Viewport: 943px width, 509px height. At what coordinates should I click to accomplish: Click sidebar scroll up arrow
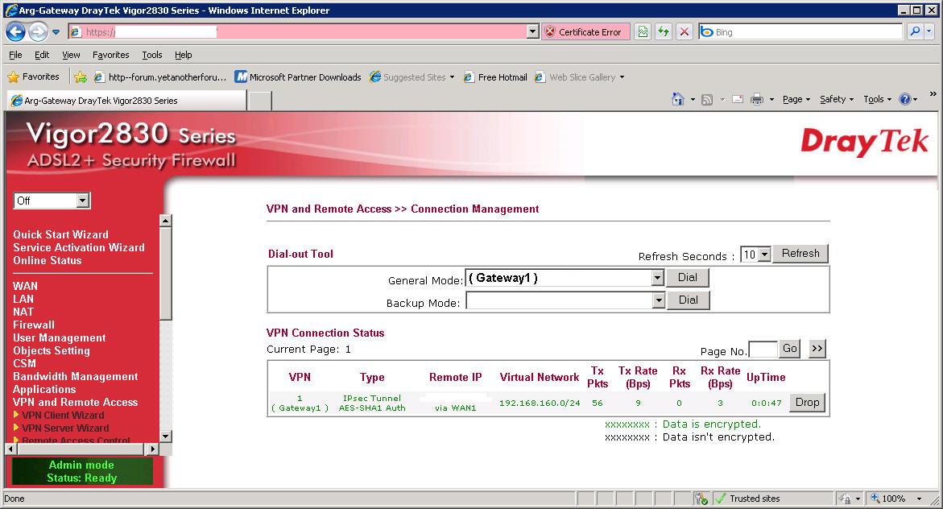(165, 221)
